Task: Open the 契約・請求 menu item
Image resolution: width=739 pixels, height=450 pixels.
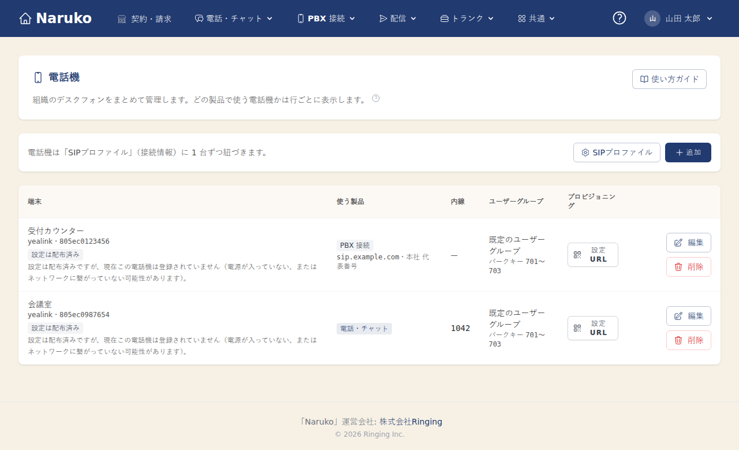Action: (x=144, y=18)
